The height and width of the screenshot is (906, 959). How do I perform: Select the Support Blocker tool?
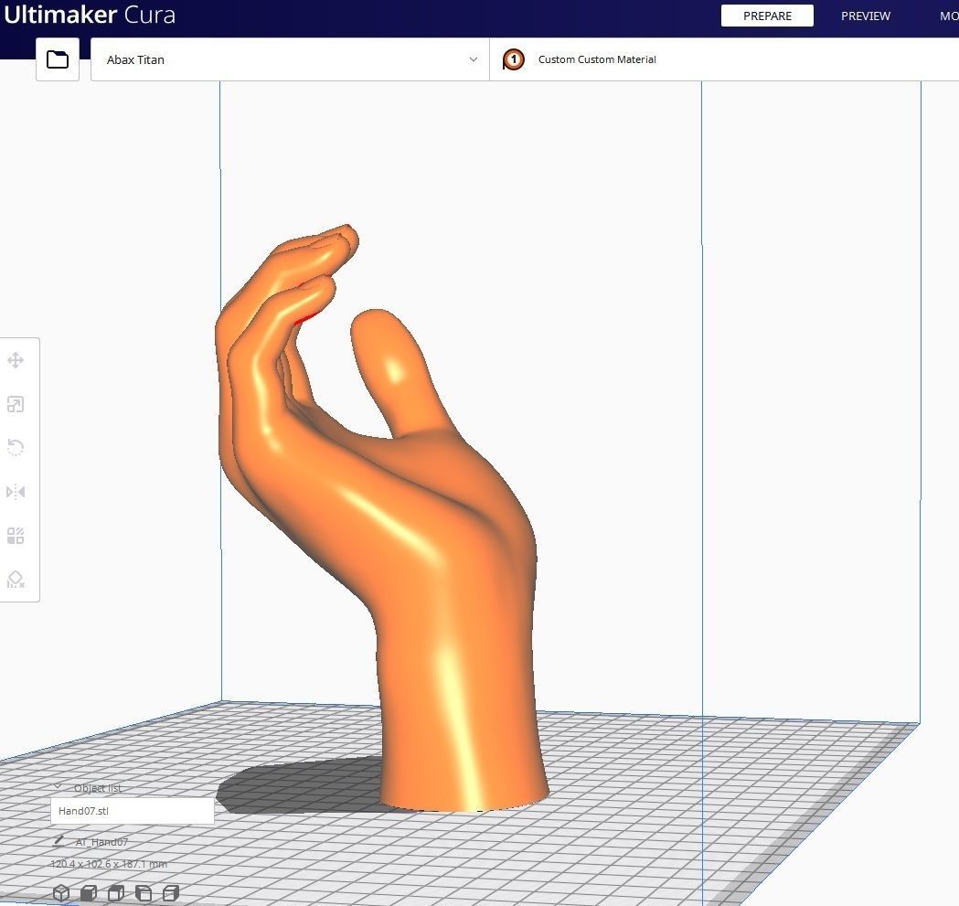pos(16,580)
